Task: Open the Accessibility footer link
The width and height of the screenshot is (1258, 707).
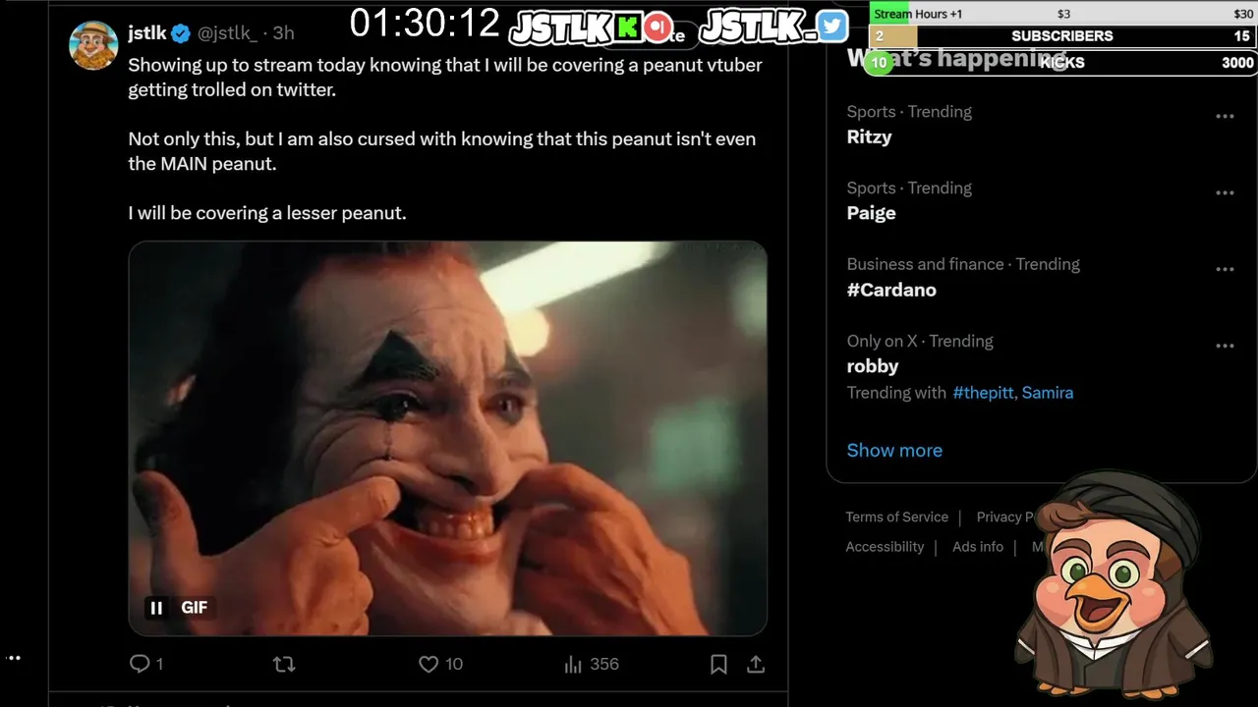Action: [x=886, y=547]
